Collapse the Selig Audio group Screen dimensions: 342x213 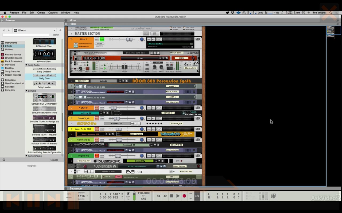point(26,65)
